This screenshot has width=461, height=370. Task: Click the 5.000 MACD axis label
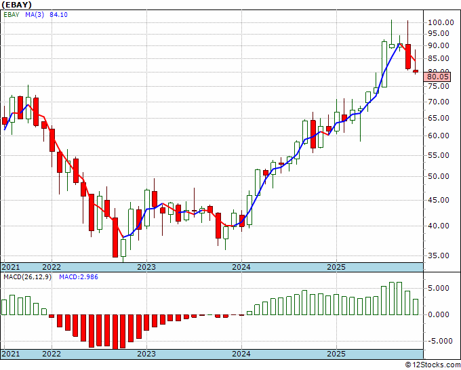(439, 288)
